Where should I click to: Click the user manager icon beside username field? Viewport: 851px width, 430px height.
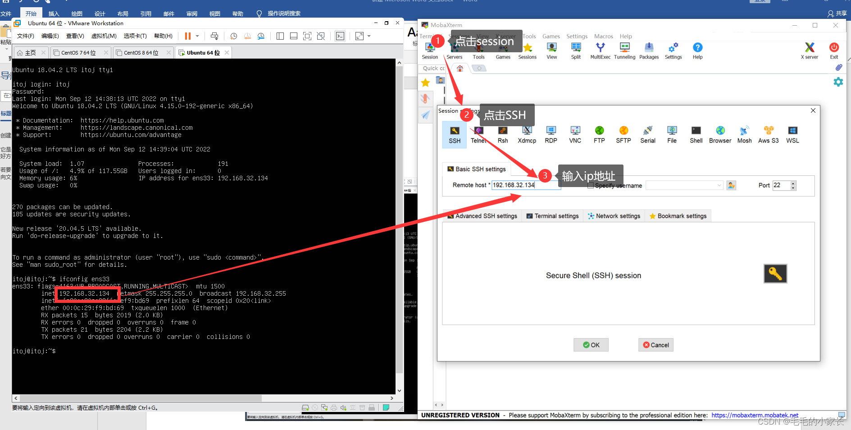[x=731, y=185]
